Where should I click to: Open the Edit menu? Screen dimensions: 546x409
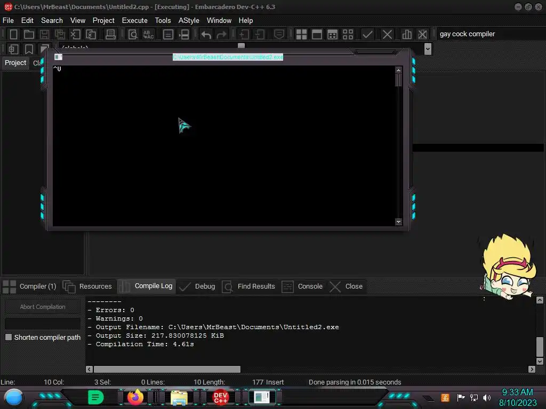pyautogui.click(x=27, y=21)
